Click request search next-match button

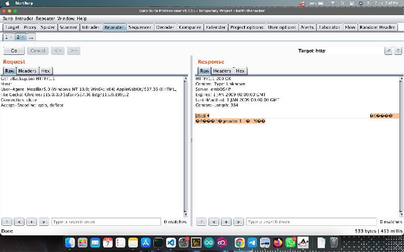[x=44, y=222]
